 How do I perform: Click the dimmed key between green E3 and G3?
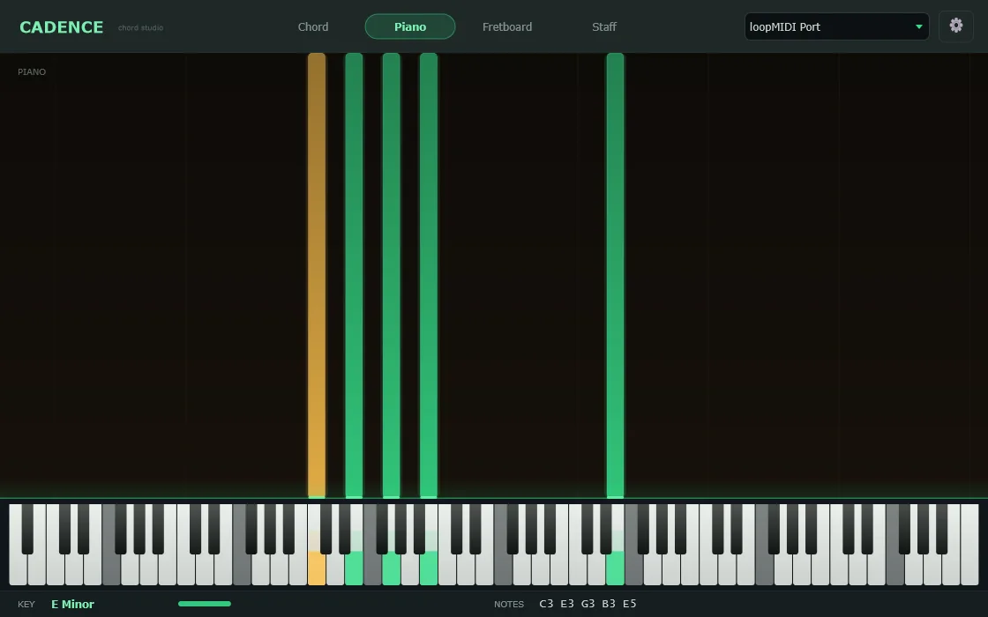click(372, 568)
